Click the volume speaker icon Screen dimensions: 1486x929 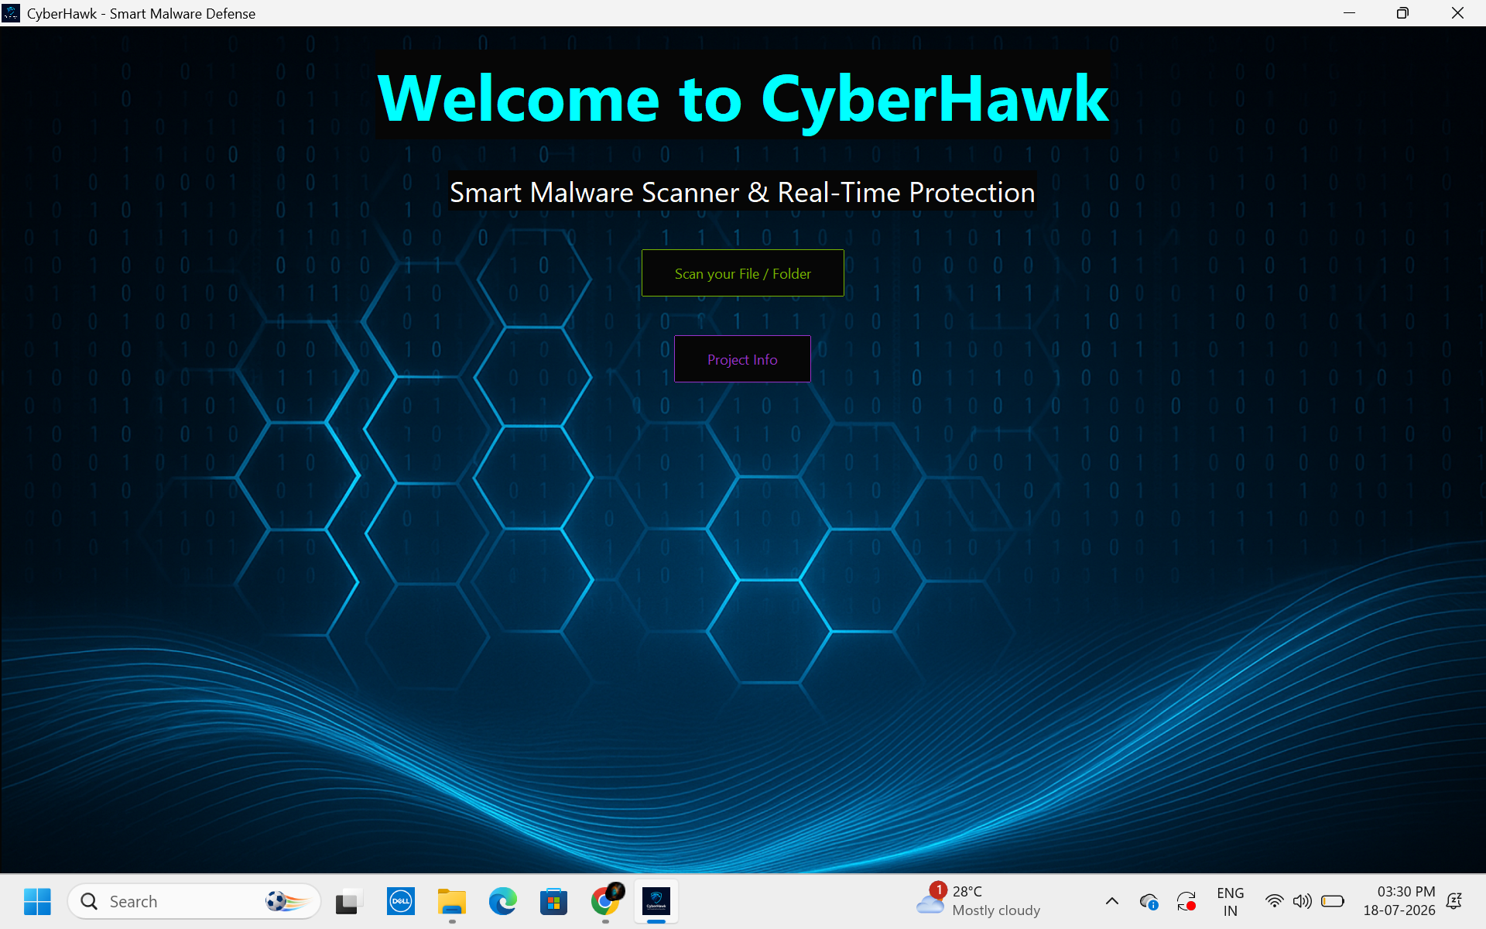tap(1303, 901)
